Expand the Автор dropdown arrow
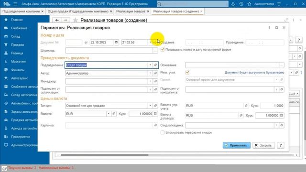 (150, 73)
